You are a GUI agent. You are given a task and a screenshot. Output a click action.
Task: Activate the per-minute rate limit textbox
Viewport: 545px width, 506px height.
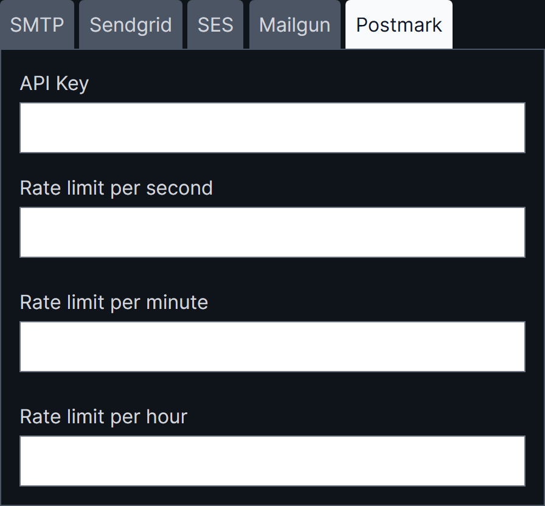tap(272, 347)
